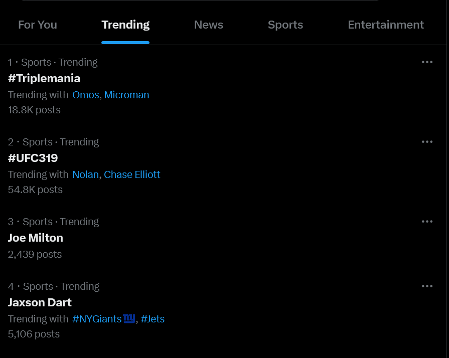Go to the Sports tab
Viewport: 449px width, 358px height.
[x=285, y=25]
